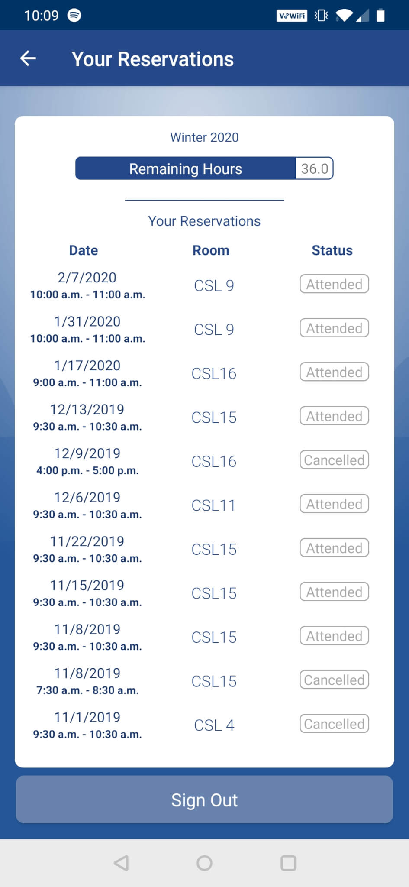Image resolution: width=409 pixels, height=887 pixels.
Task: Select the Status column header
Action: pyautogui.click(x=332, y=250)
